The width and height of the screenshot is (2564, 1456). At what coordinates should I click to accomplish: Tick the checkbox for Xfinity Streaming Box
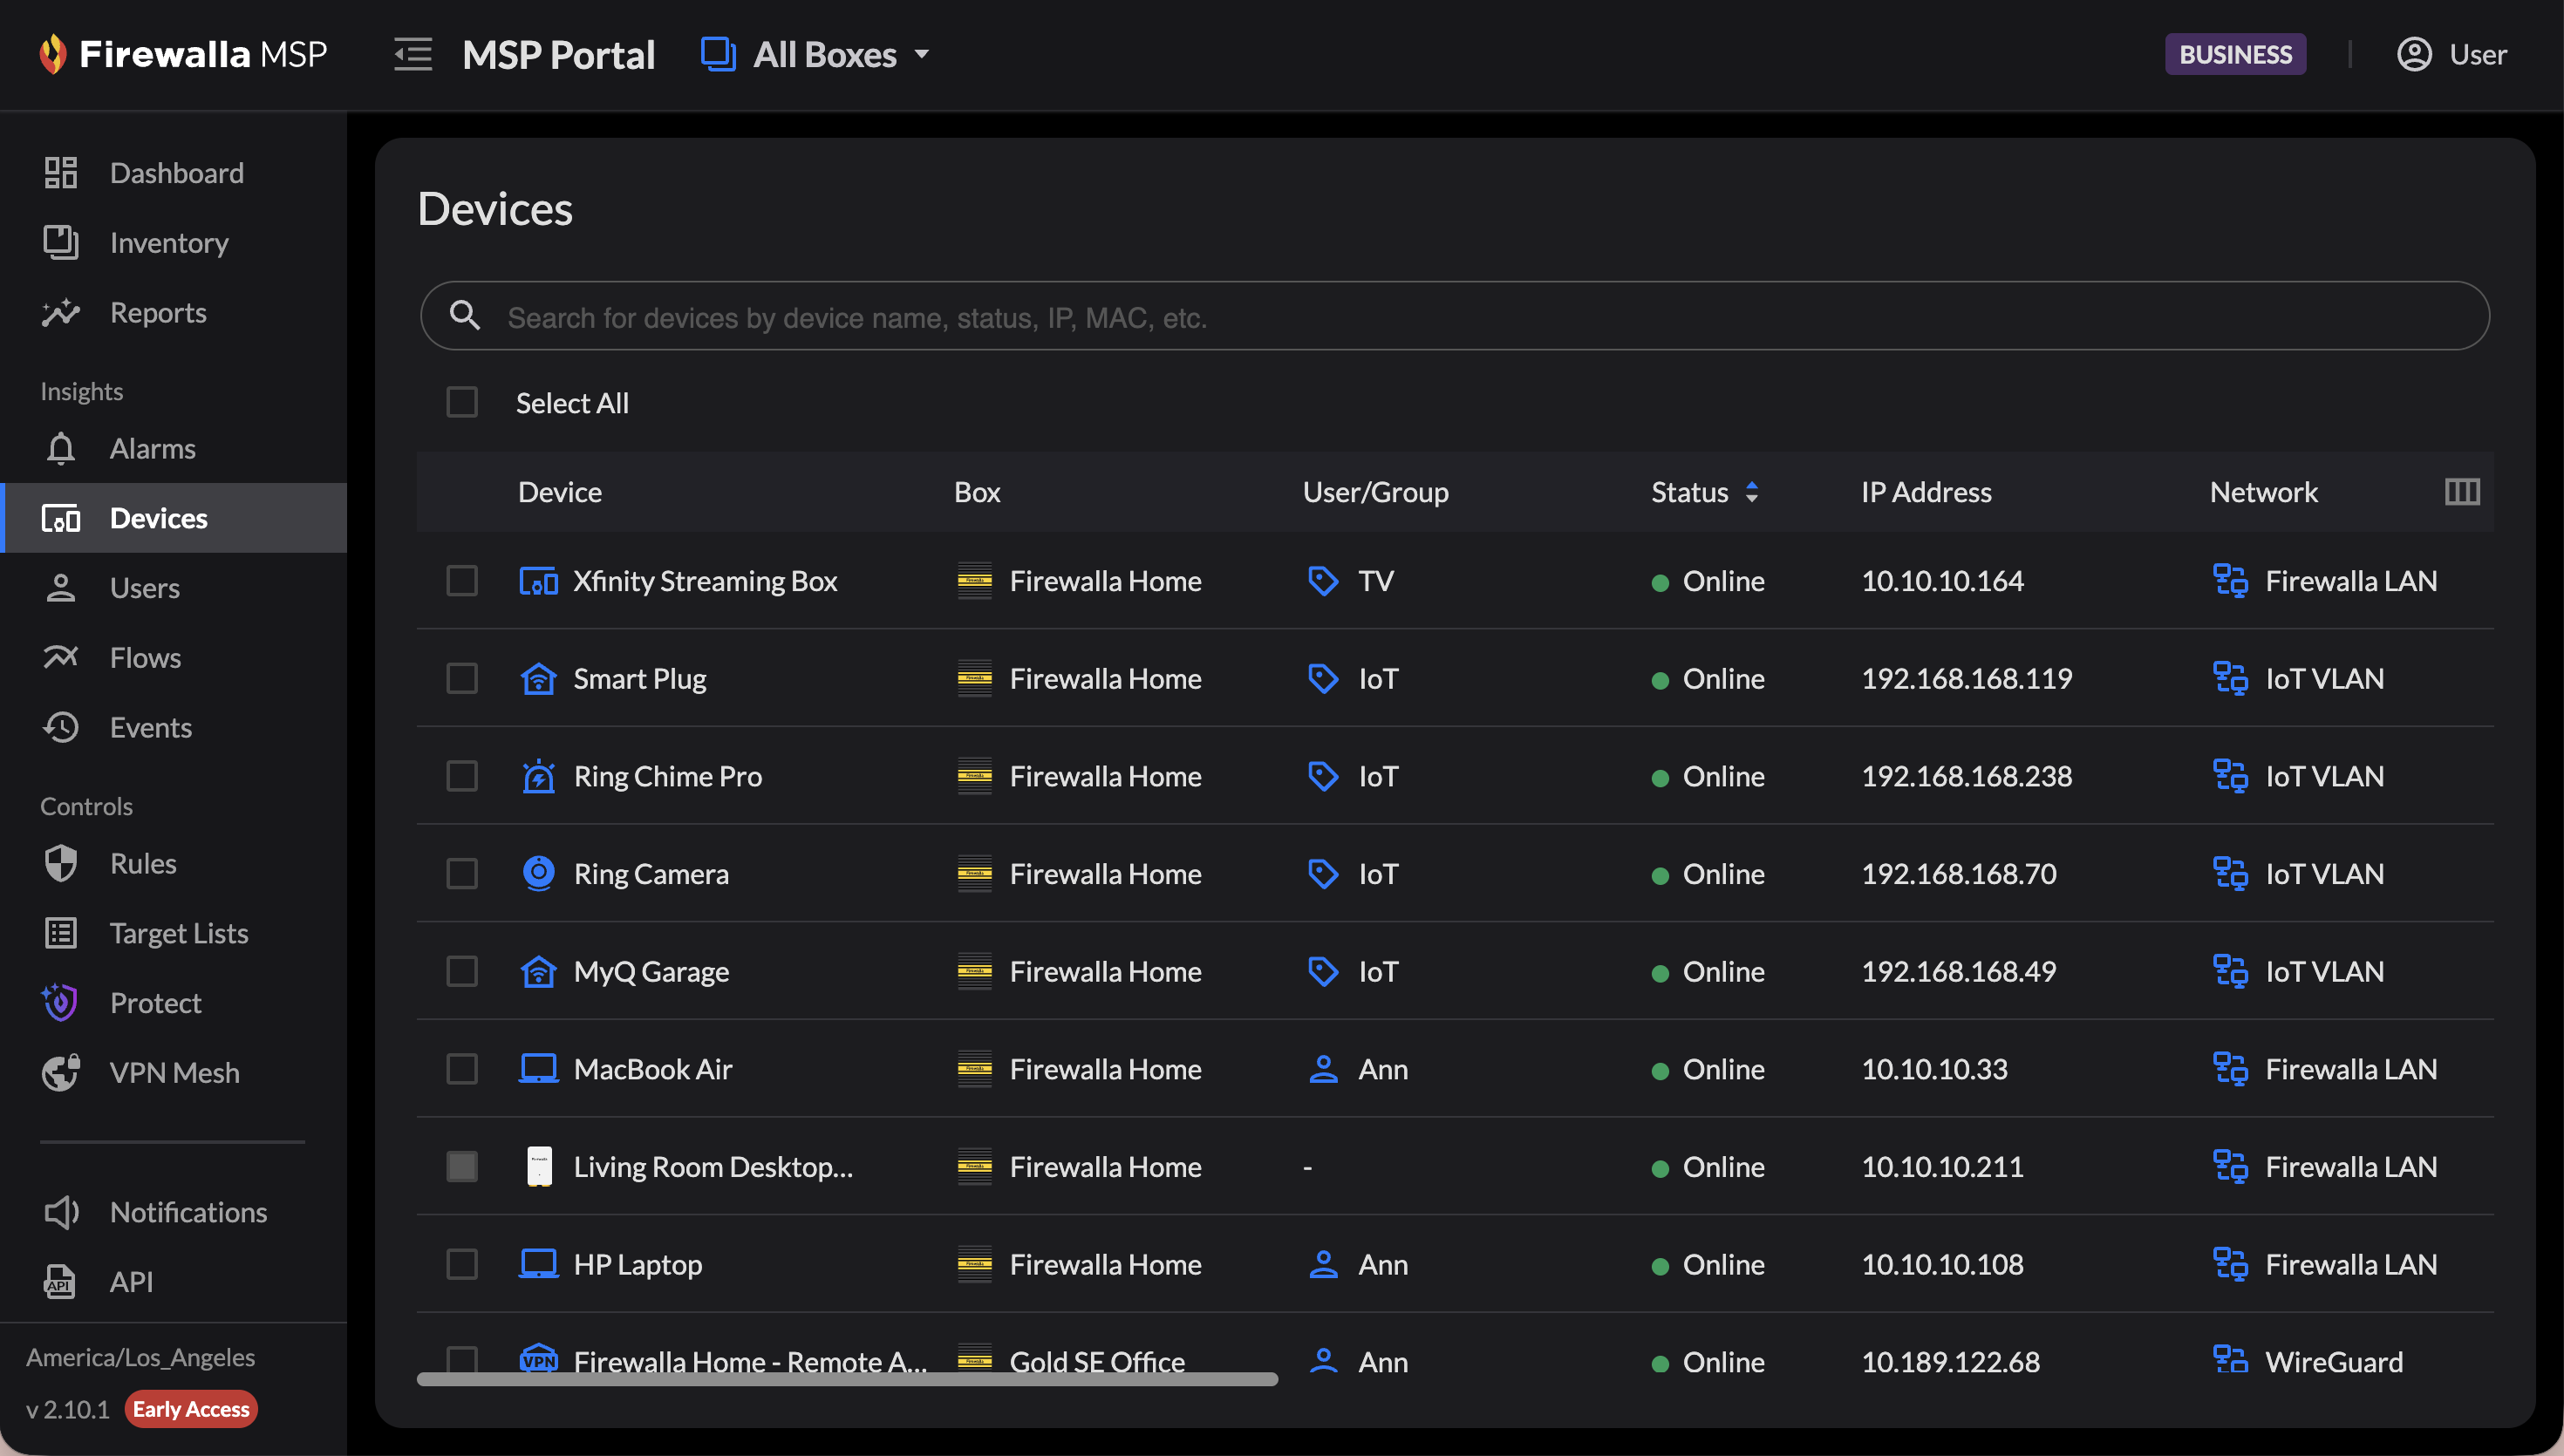pos(462,580)
